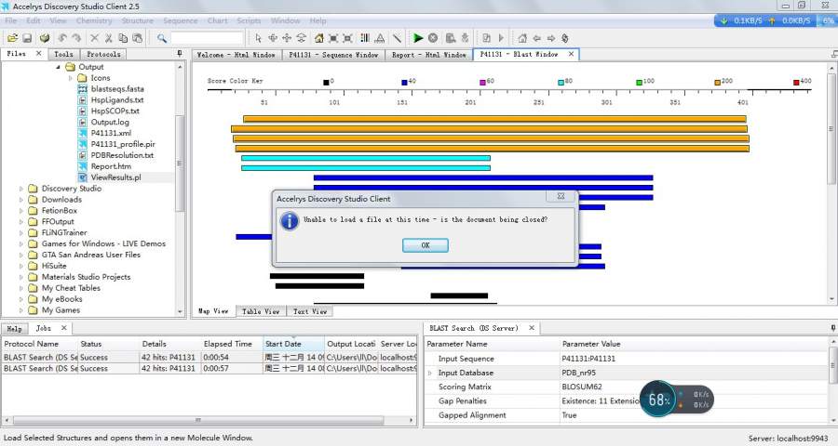Switch to the Protocols tab

pos(103,54)
